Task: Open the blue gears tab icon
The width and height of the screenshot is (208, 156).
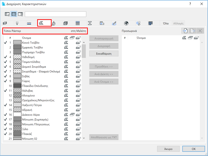Action: (x=138, y=23)
